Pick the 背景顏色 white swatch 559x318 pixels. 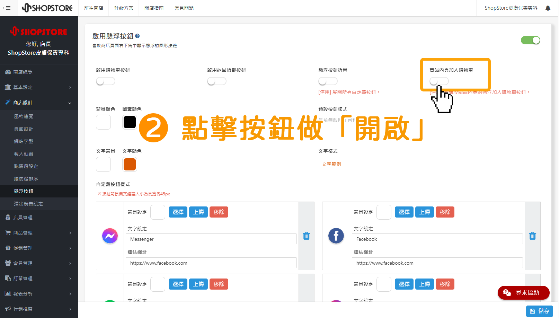point(103,122)
